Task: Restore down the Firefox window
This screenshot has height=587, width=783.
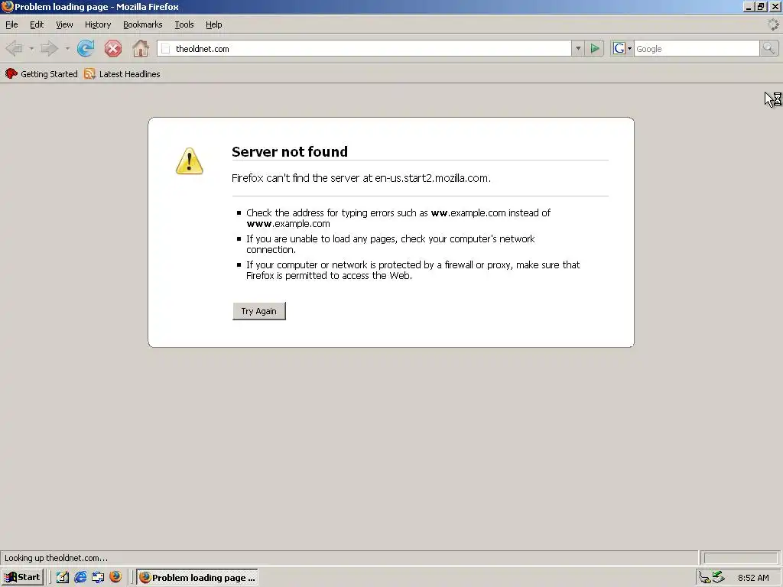Action: coord(761,6)
